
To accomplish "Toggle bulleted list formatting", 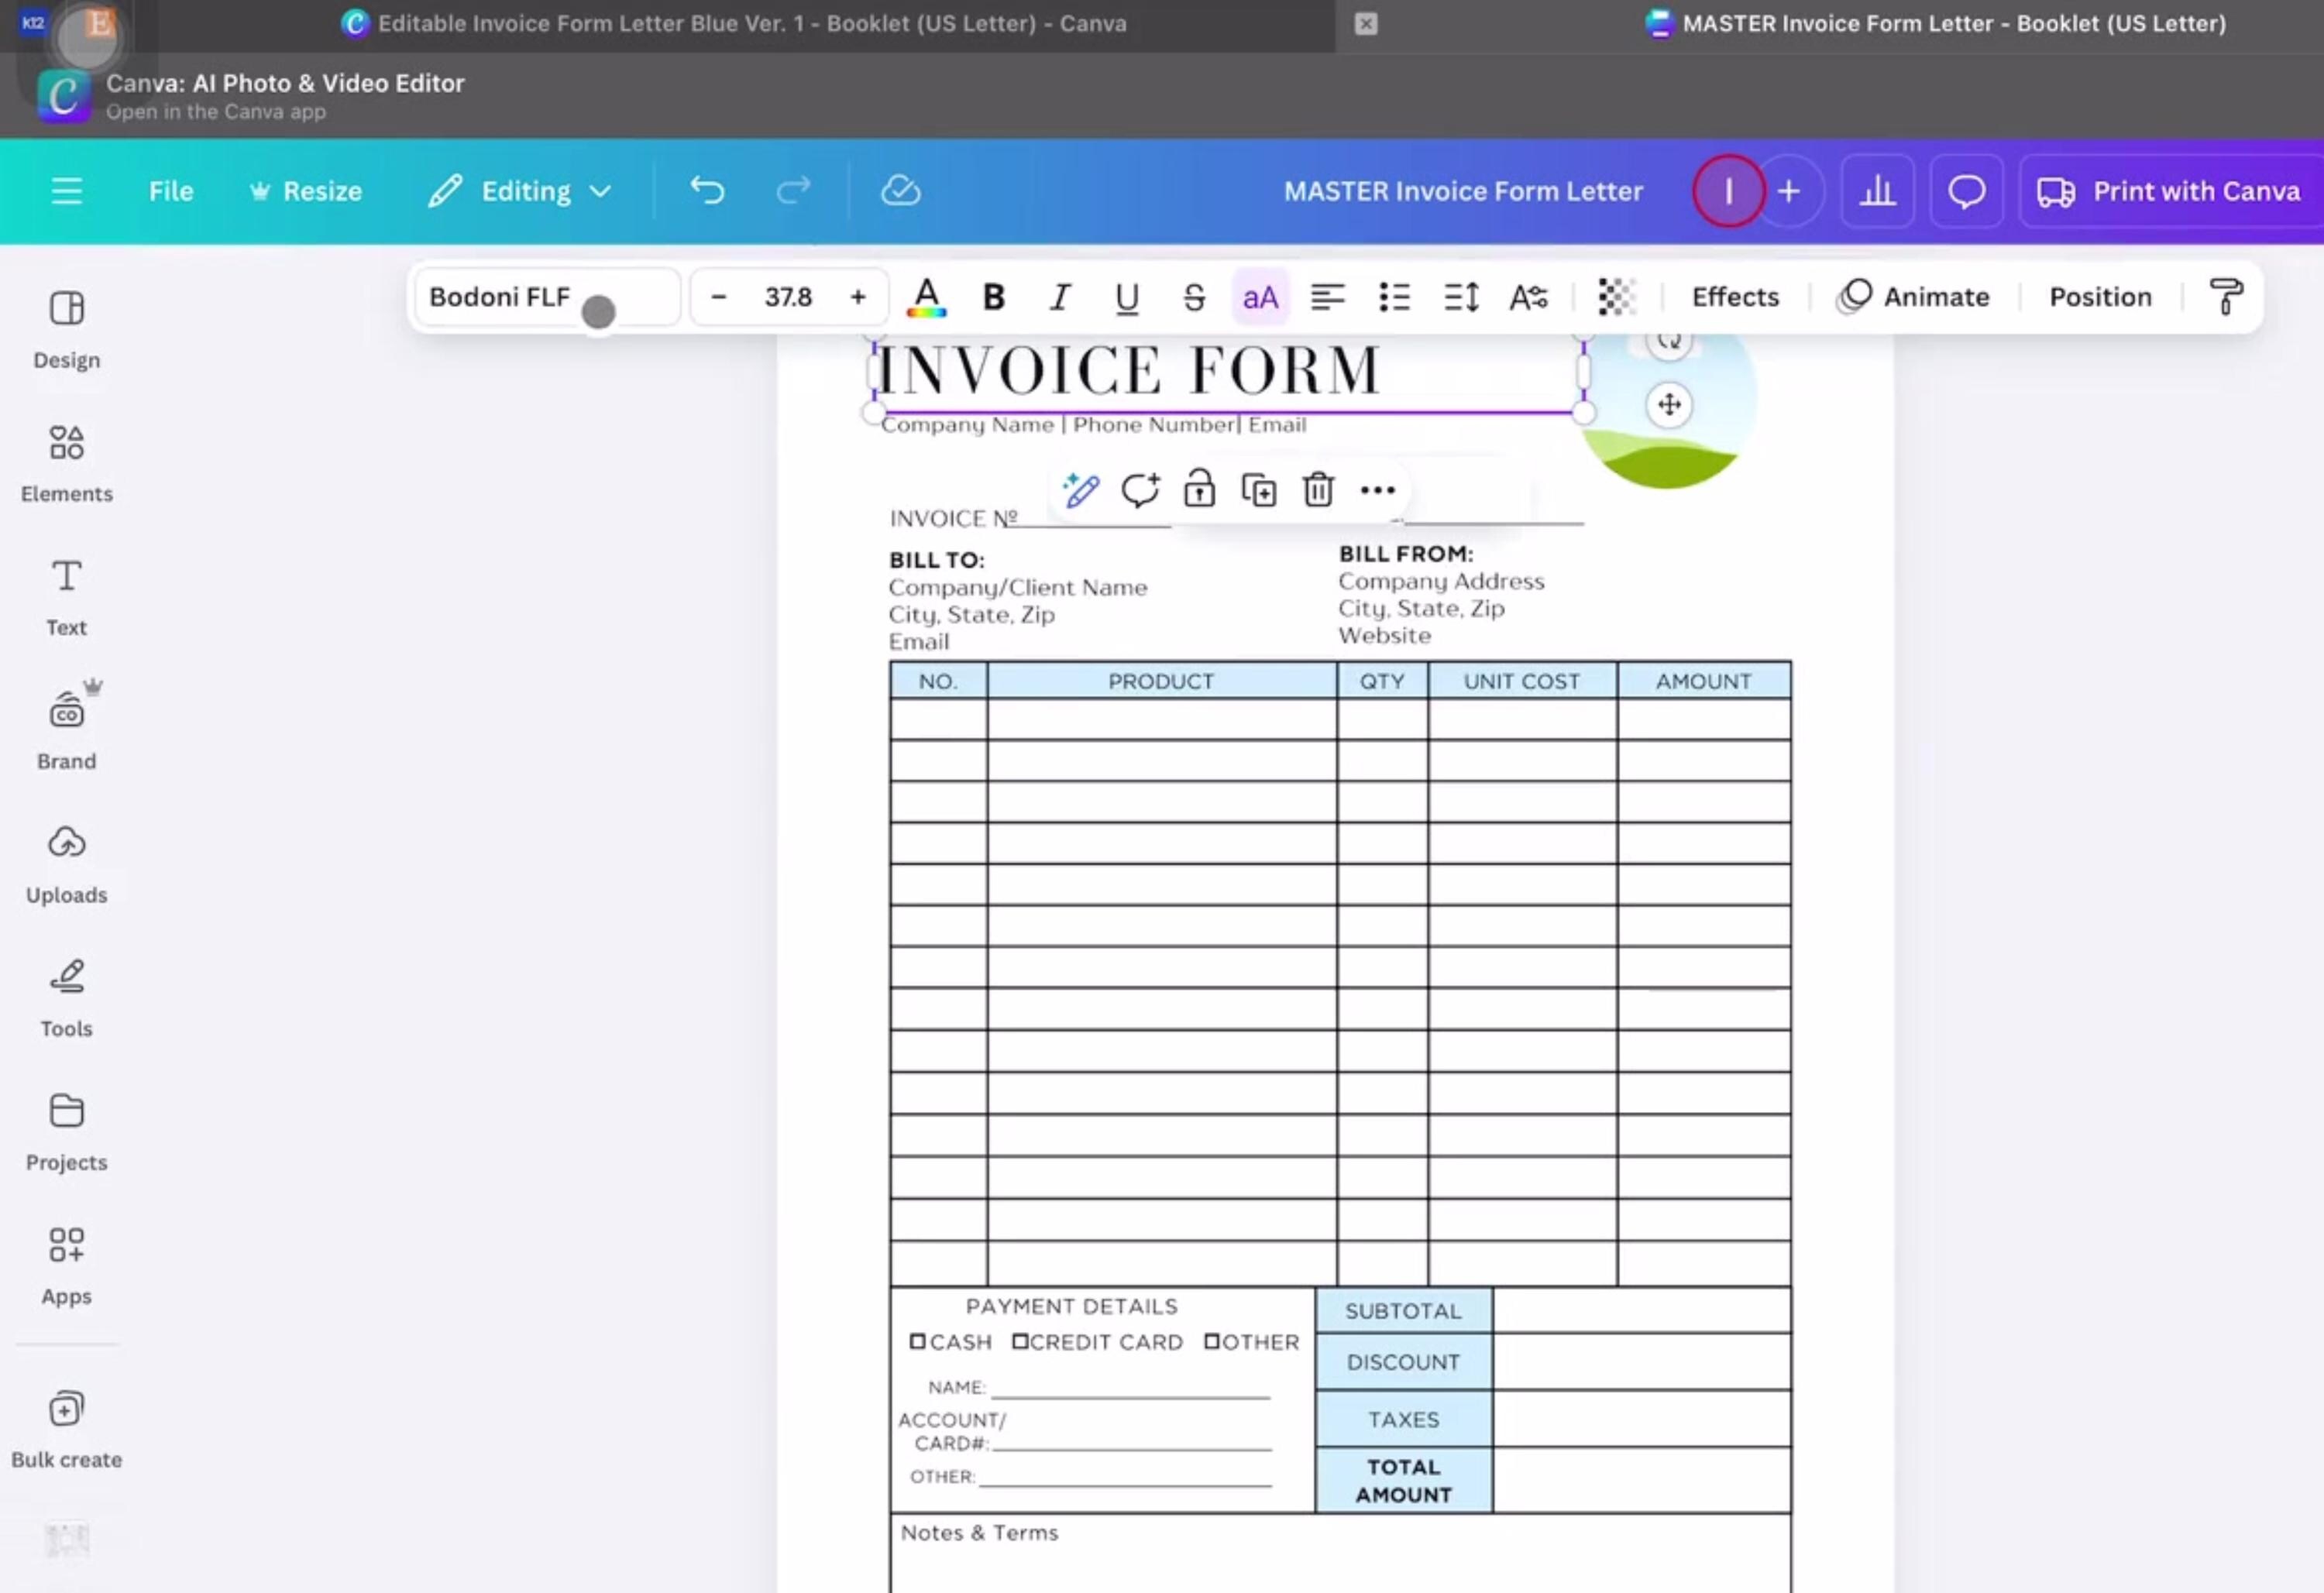I will coord(1394,297).
